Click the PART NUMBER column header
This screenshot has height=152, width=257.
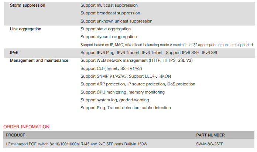[210, 135]
